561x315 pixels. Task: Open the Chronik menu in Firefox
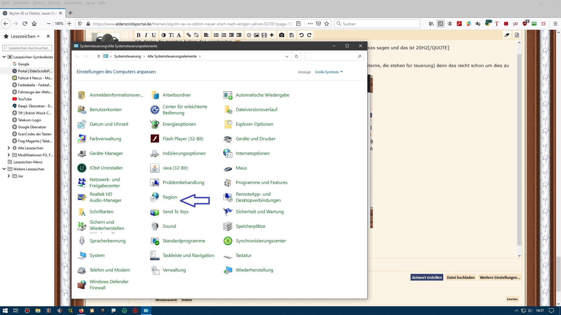[54, 3]
